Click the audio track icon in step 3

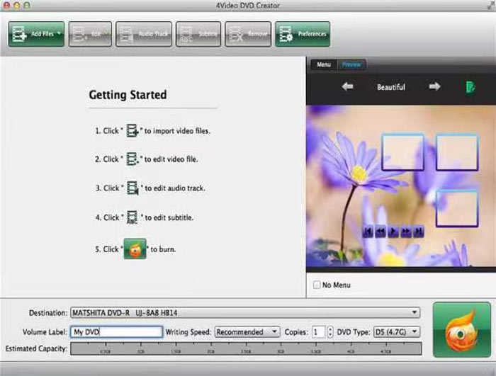coord(133,188)
